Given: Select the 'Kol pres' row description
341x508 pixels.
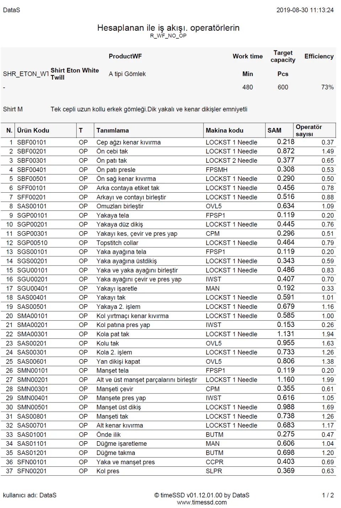Looking at the screenshot, I should (x=108, y=471).
